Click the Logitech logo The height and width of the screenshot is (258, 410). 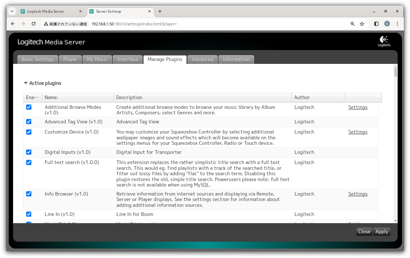tap(384, 41)
